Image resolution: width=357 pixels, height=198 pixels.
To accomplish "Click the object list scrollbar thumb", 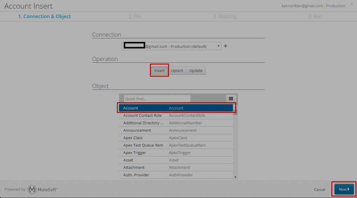I will (235, 112).
